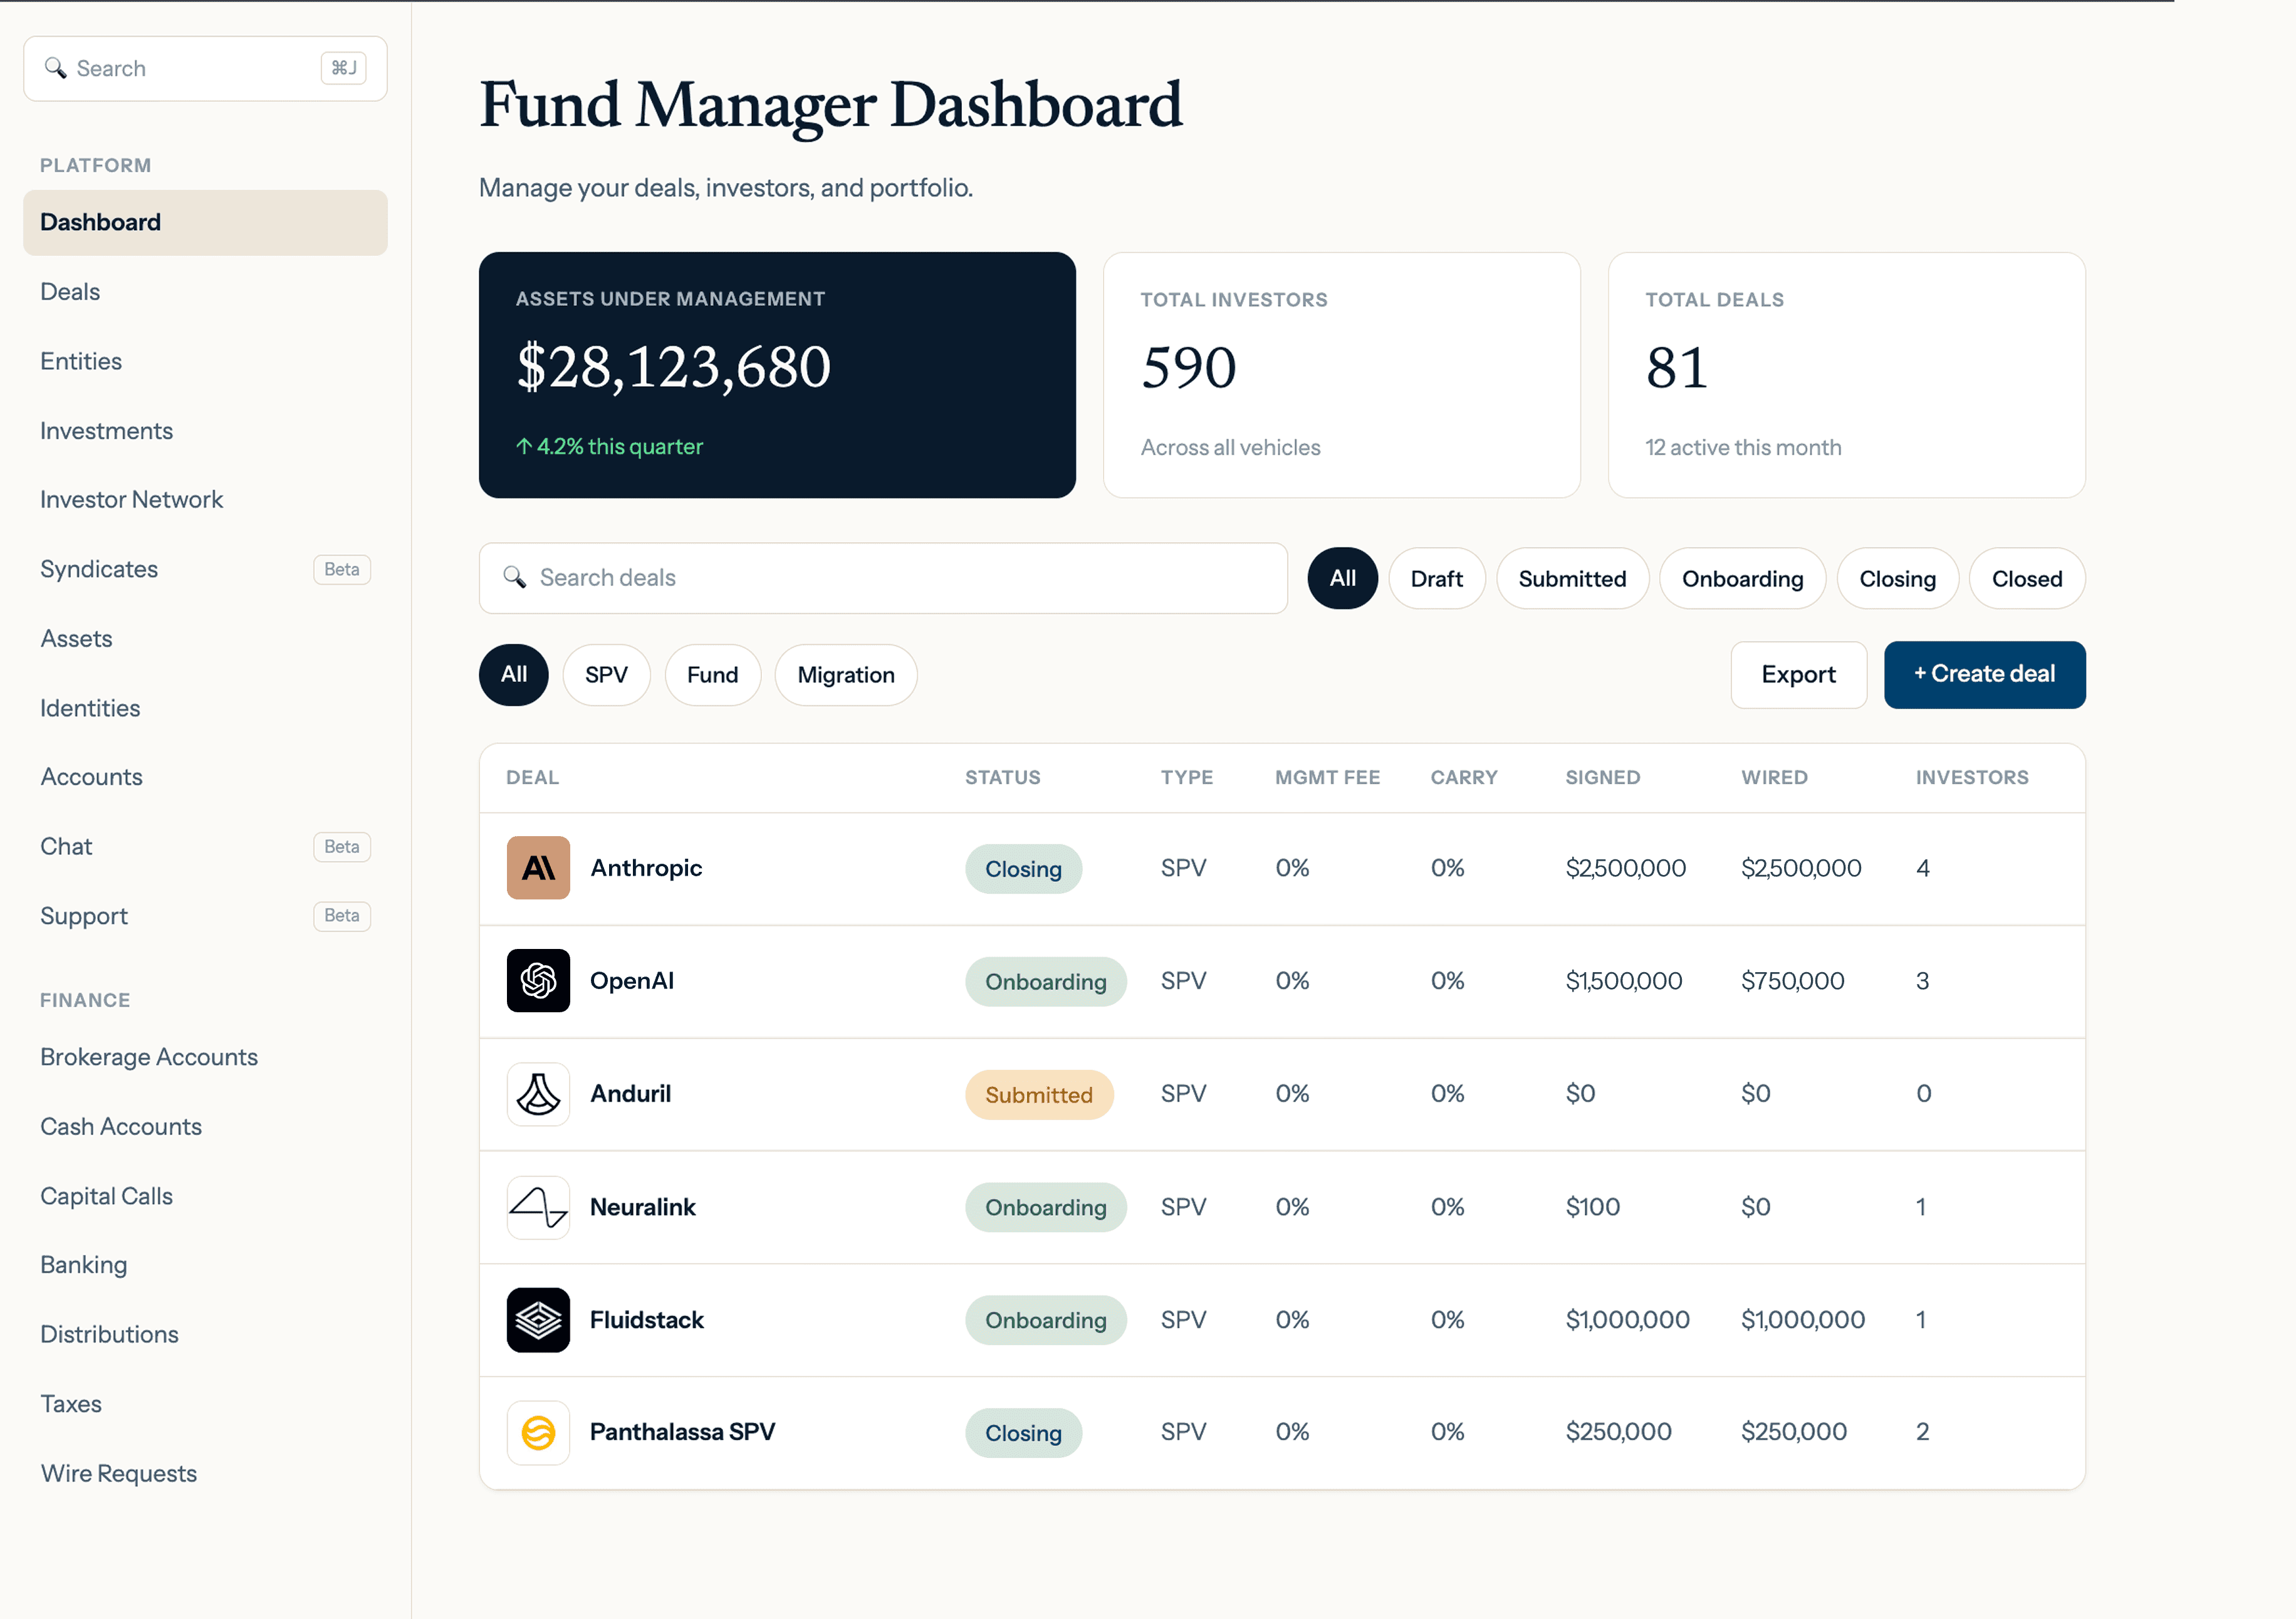
Task: Open the Chat beta section
Action: [x=205, y=846]
